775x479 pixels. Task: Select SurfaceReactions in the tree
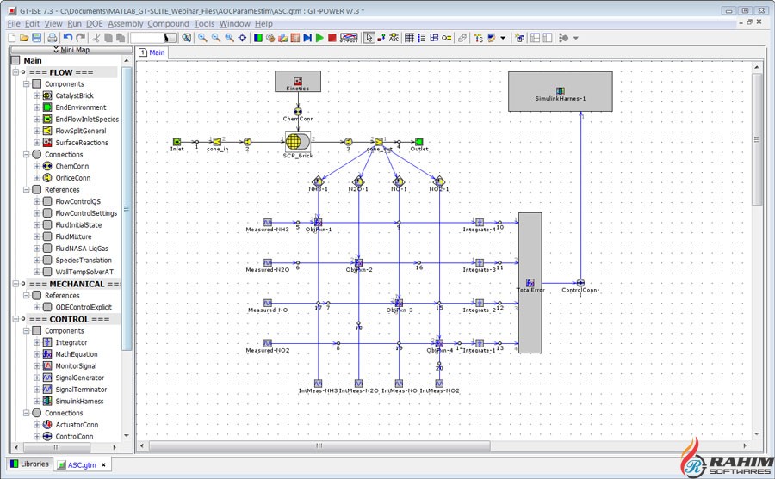82,143
